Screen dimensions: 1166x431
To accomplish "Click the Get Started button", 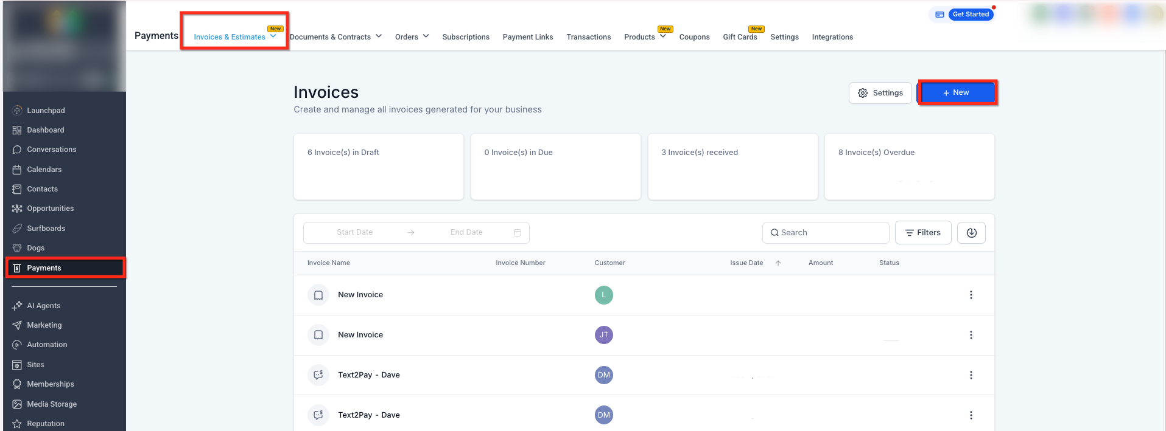I will click(x=971, y=15).
